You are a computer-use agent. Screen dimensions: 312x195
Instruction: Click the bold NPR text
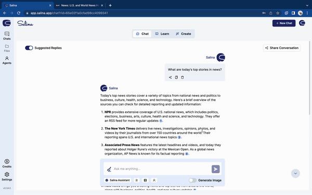coord(108,112)
